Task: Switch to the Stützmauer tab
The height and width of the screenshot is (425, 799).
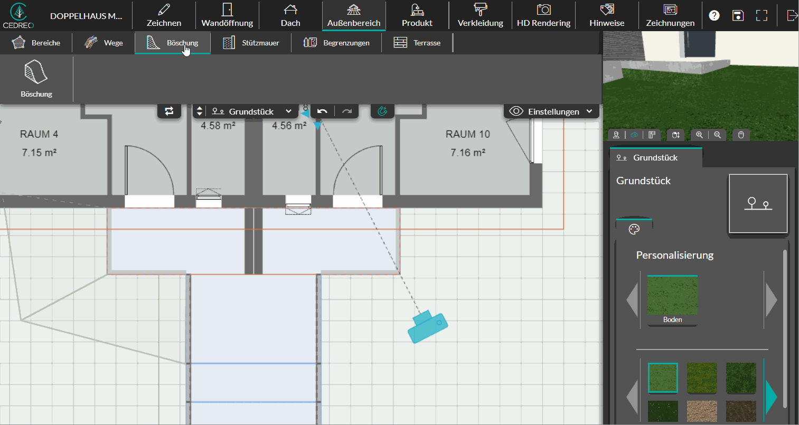Action: (251, 43)
